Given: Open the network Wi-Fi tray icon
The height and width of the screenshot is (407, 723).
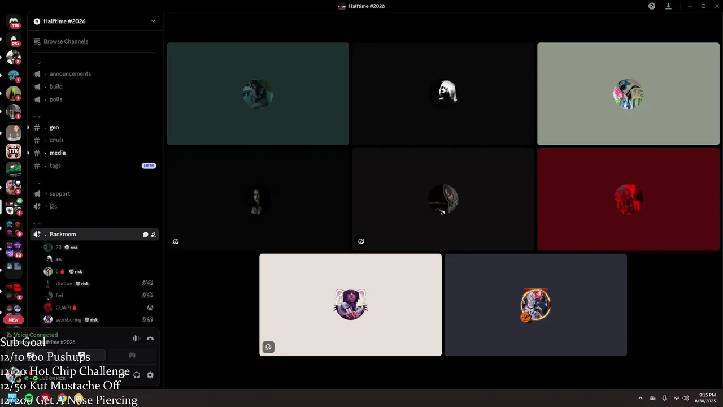Looking at the screenshot, I should pos(676,398).
